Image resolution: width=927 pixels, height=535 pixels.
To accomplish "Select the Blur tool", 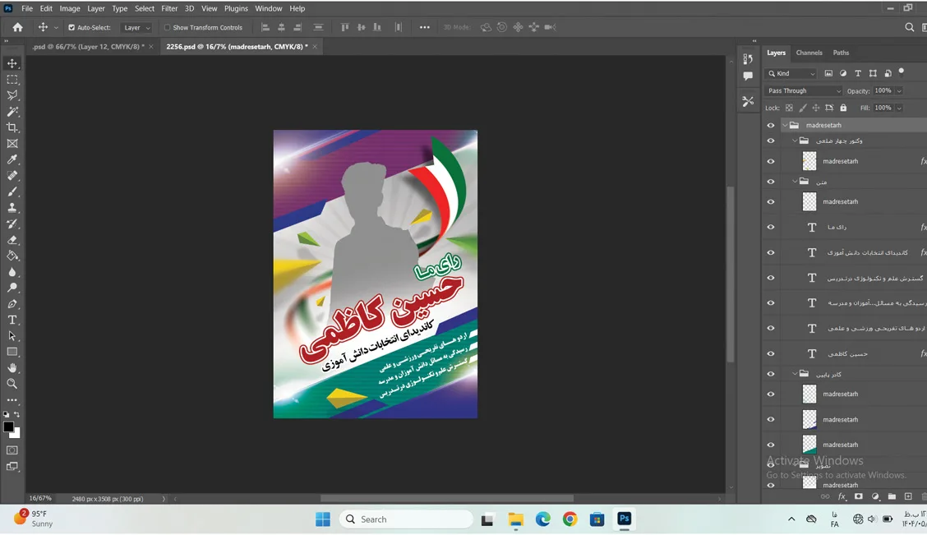I will [x=12, y=271].
